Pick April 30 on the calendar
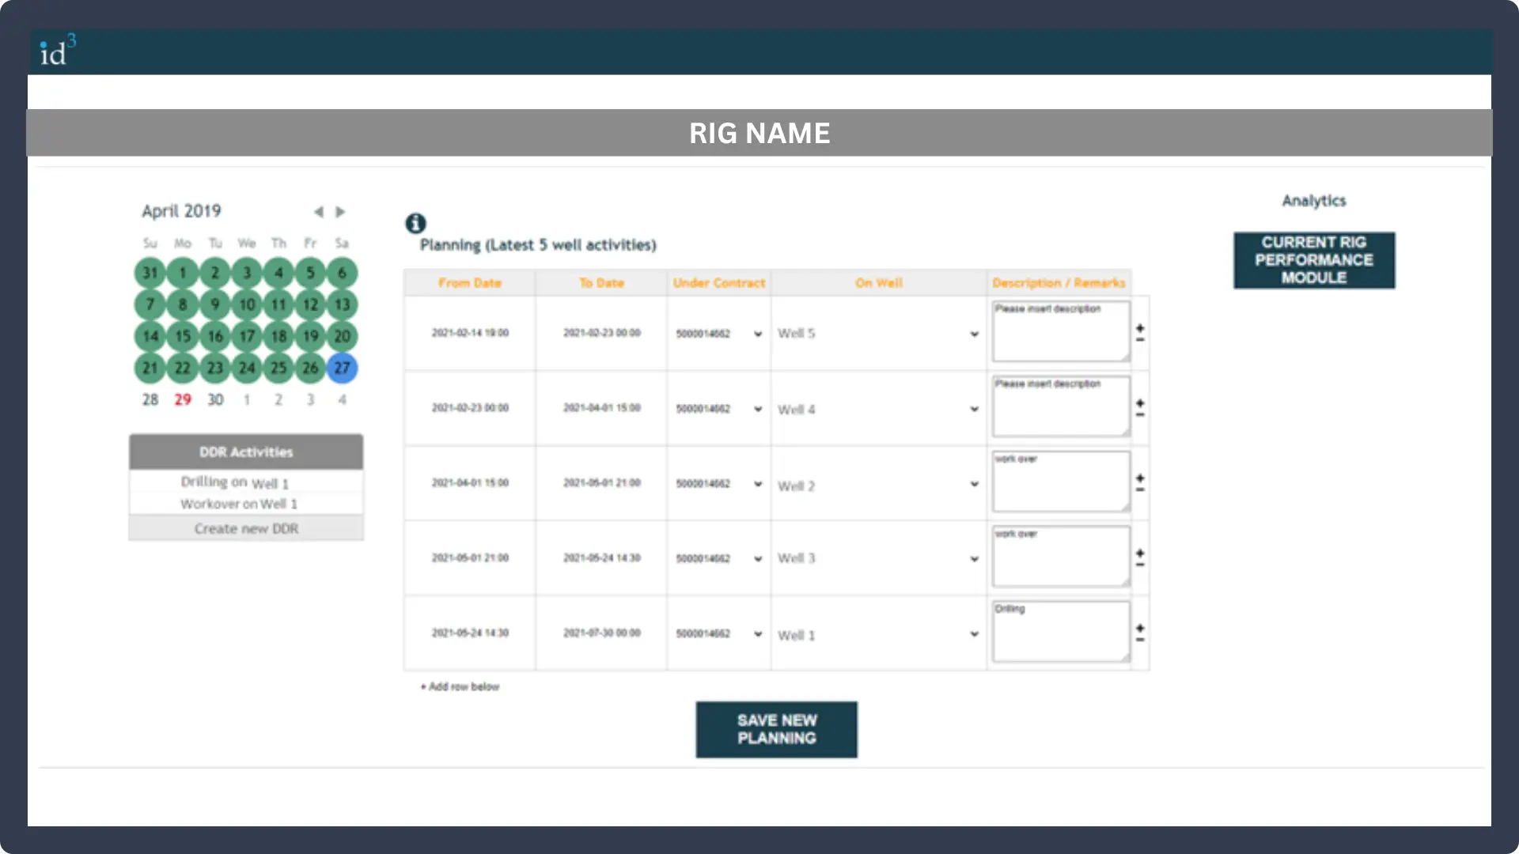This screenshot has height=854, width=1519. tap(215, 399)
